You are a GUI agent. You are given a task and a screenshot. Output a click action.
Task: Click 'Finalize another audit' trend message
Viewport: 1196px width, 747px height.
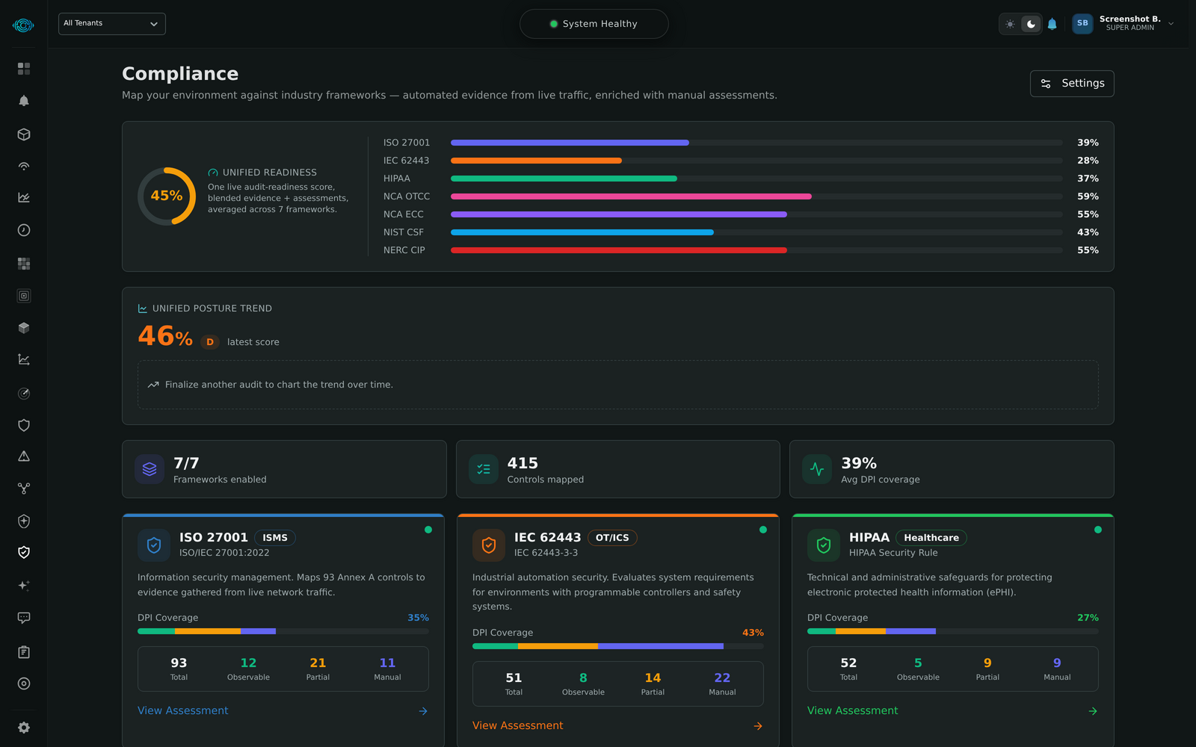[279, 385]
